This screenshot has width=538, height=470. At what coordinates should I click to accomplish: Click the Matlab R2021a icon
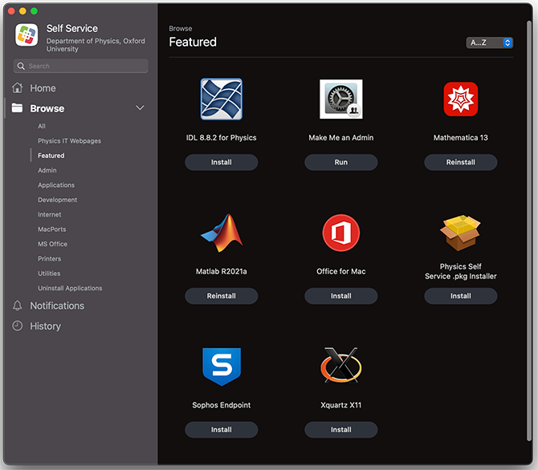pos(221,233)
